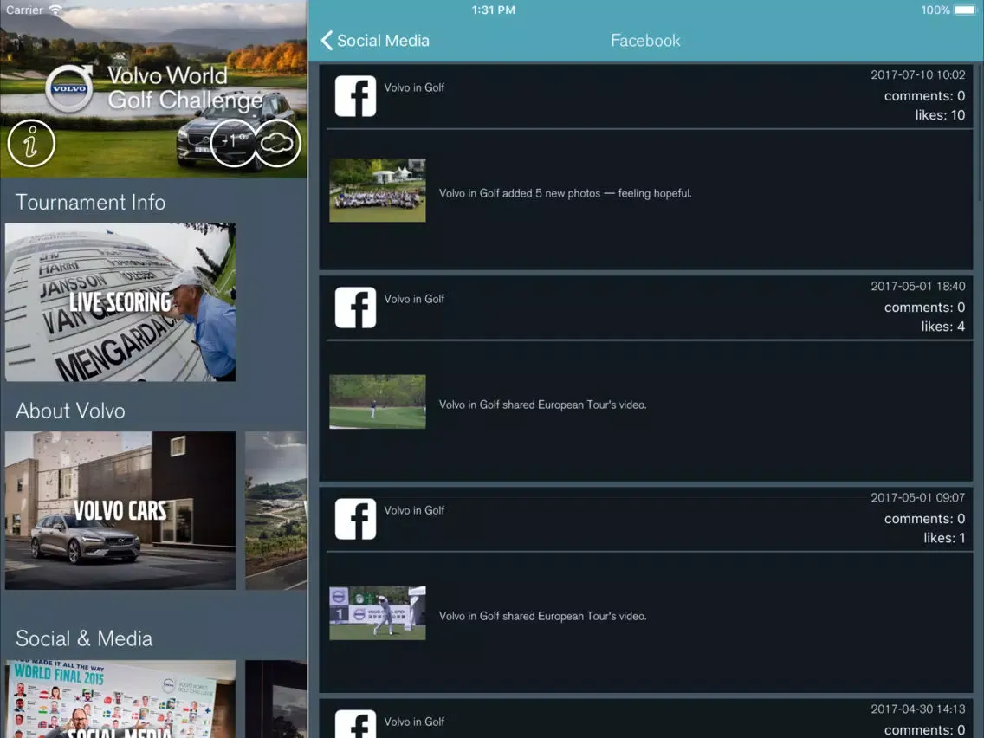Click the Volvo World Golf Challenge title
984x738 pixels.
184,87
